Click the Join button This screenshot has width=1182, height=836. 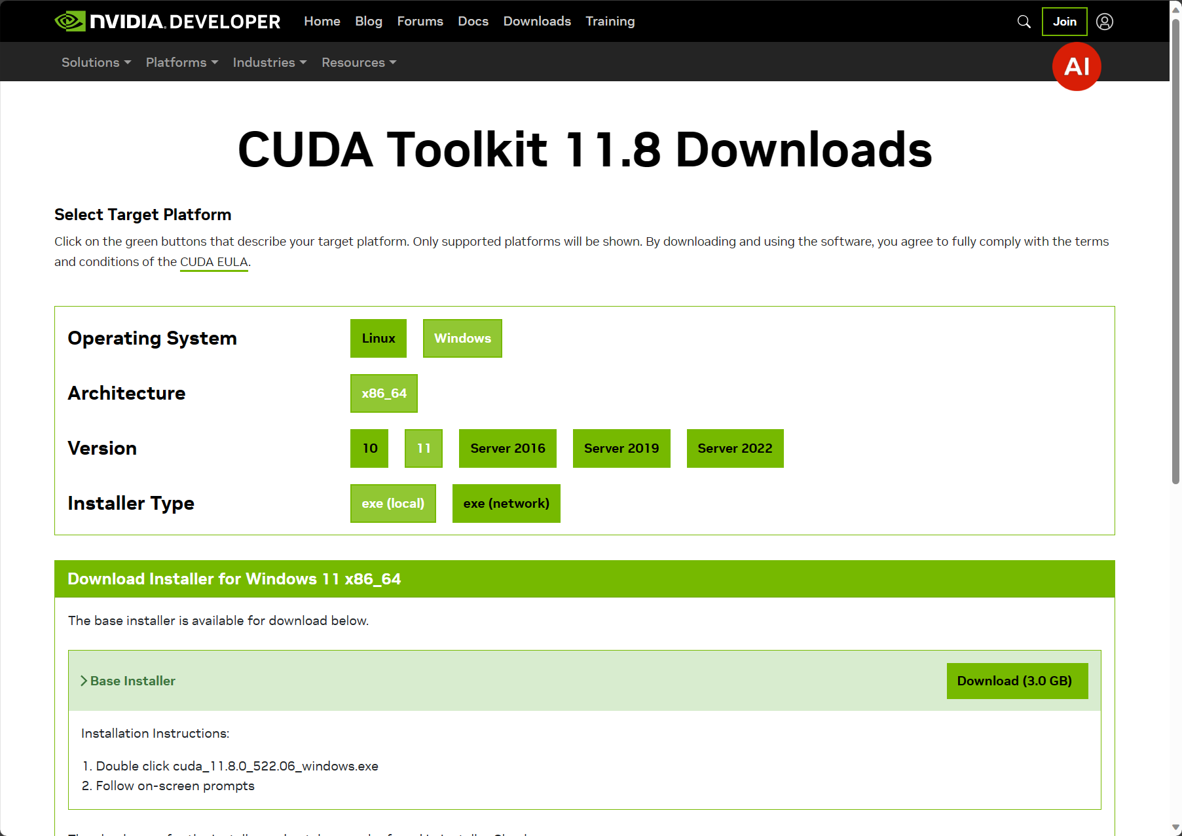click(1065, 22)
